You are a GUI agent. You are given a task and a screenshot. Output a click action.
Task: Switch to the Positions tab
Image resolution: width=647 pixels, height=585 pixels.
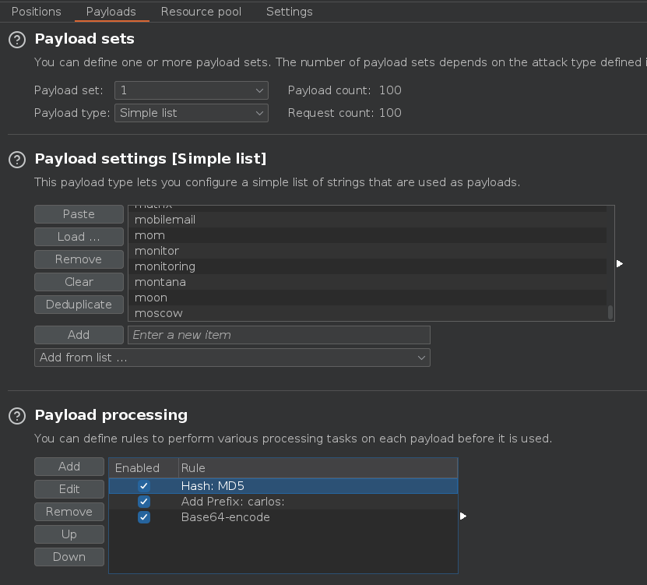(x=36, y=12)
